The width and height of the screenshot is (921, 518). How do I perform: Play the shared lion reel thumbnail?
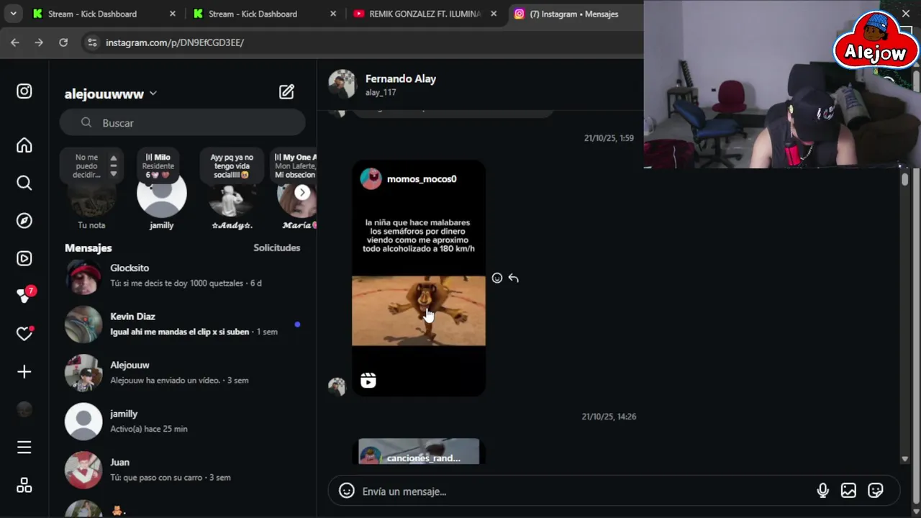(x=419, y=311)
